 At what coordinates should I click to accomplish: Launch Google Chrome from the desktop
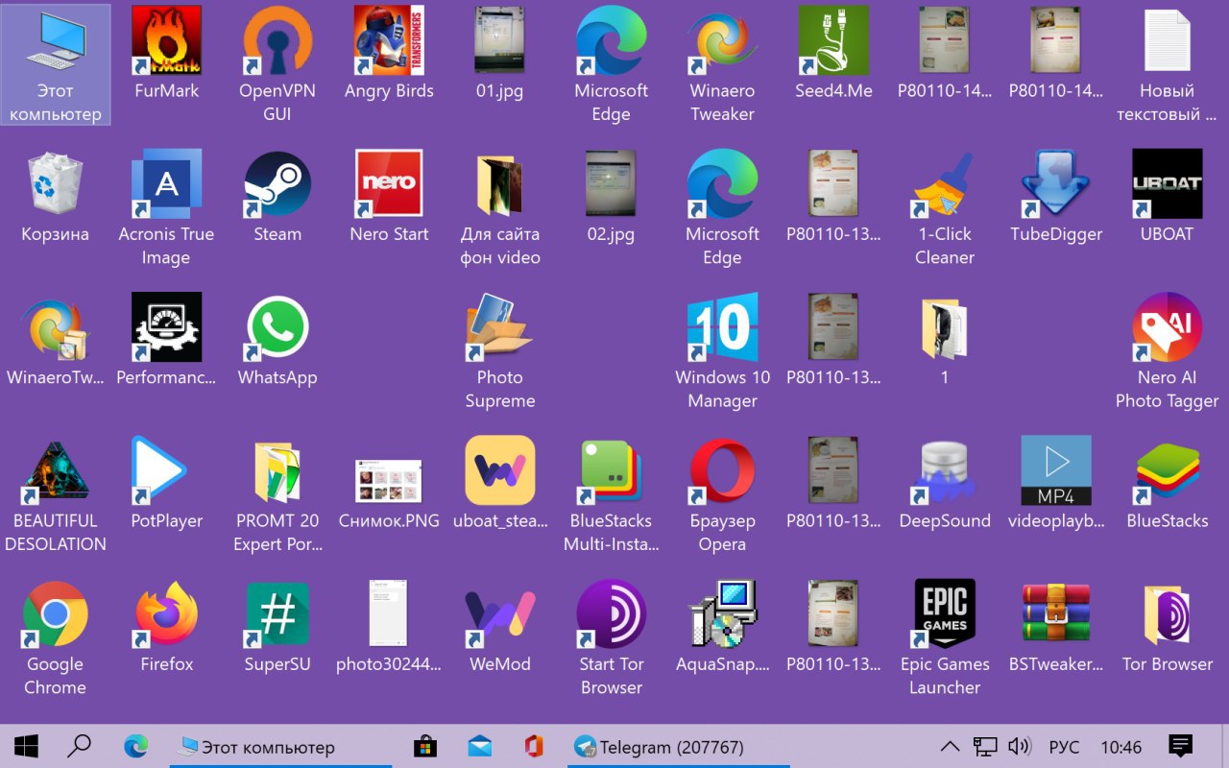55,614
